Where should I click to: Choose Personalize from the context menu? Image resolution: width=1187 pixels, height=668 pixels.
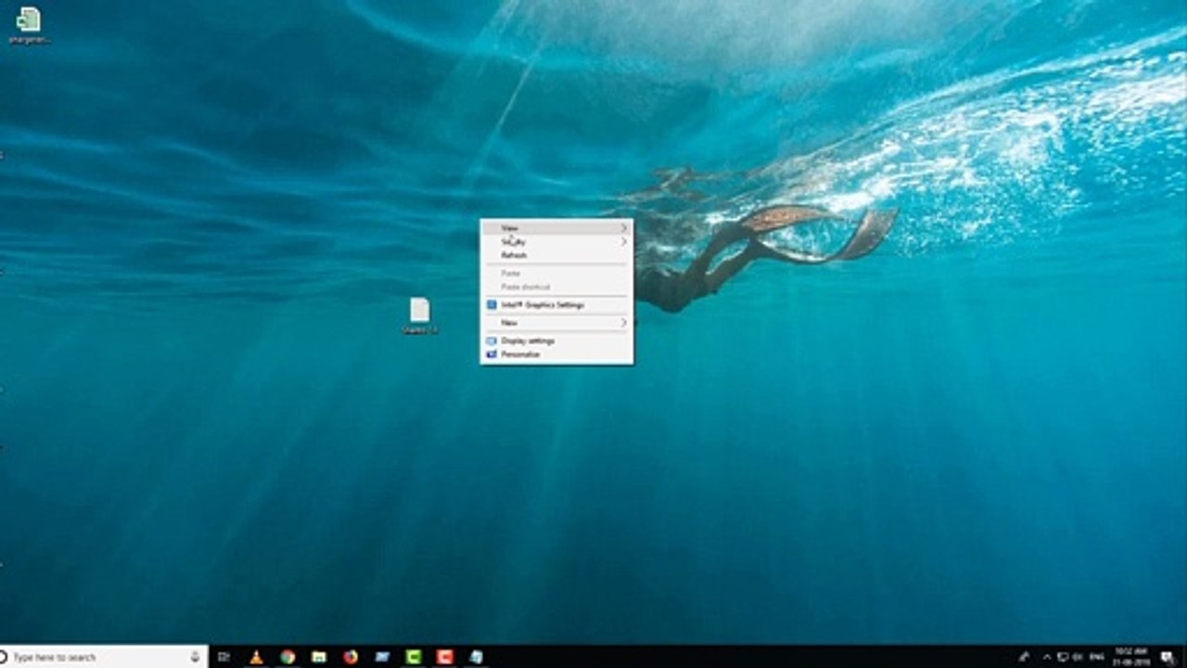coord(556,354)
